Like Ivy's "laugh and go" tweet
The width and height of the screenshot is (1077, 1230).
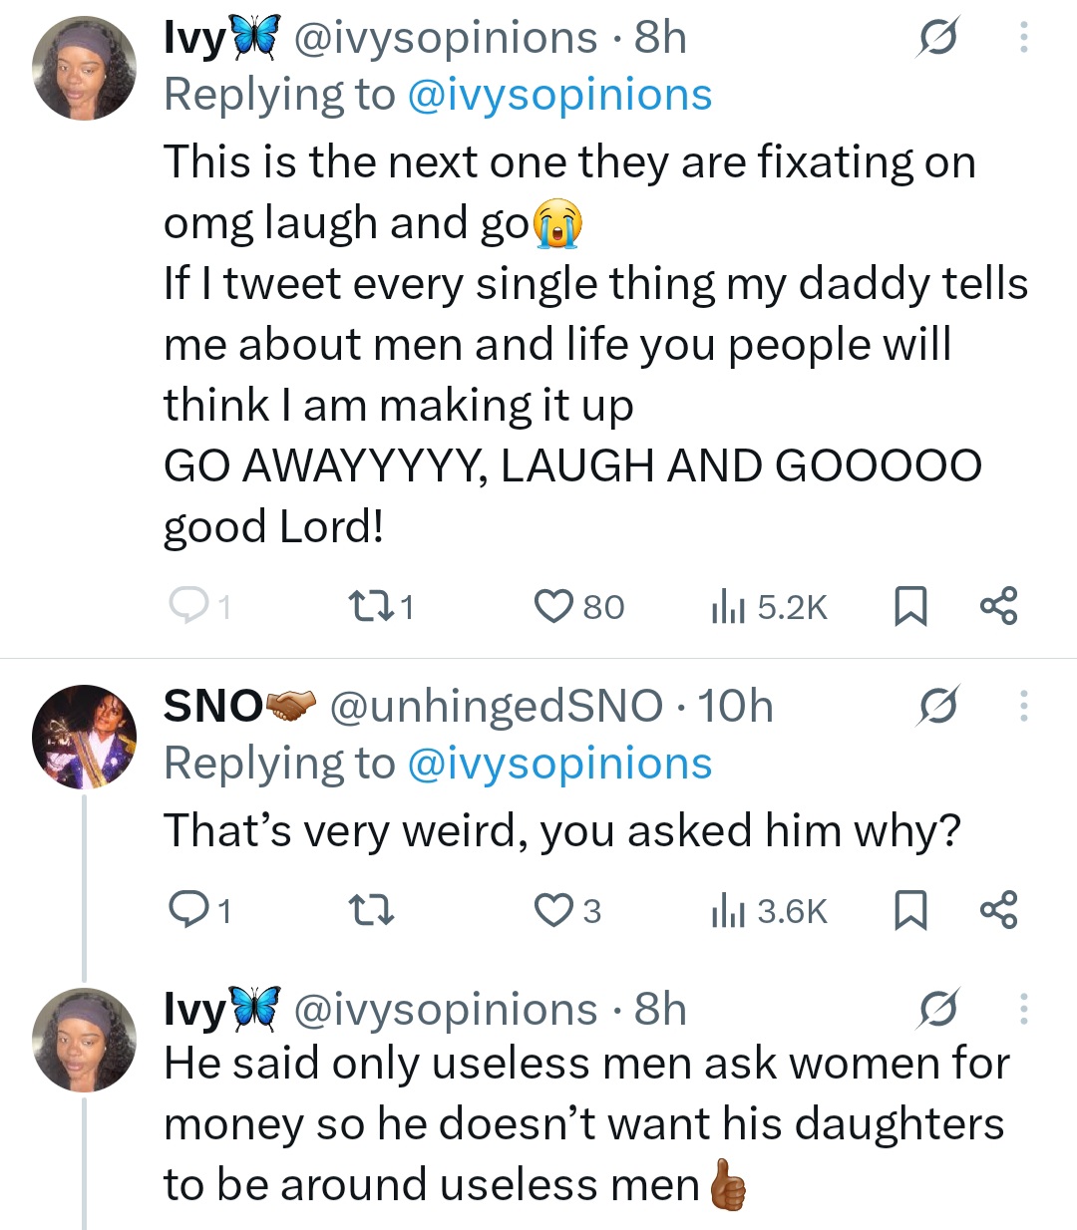[x=553, y=607]
